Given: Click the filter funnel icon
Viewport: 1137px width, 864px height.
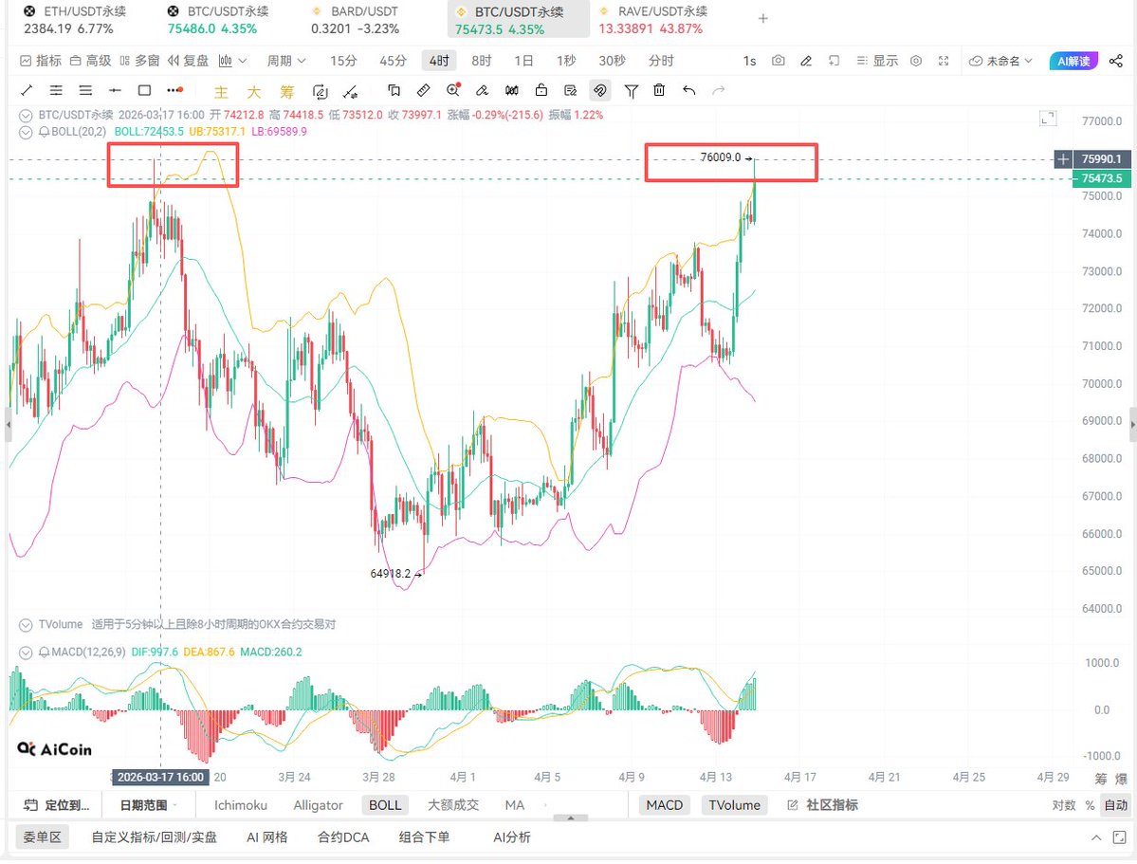Looking at the screenshot, I should pos(631,91).
